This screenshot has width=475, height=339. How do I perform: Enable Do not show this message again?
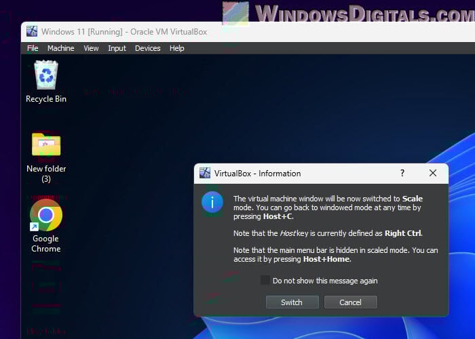[265, 280]
